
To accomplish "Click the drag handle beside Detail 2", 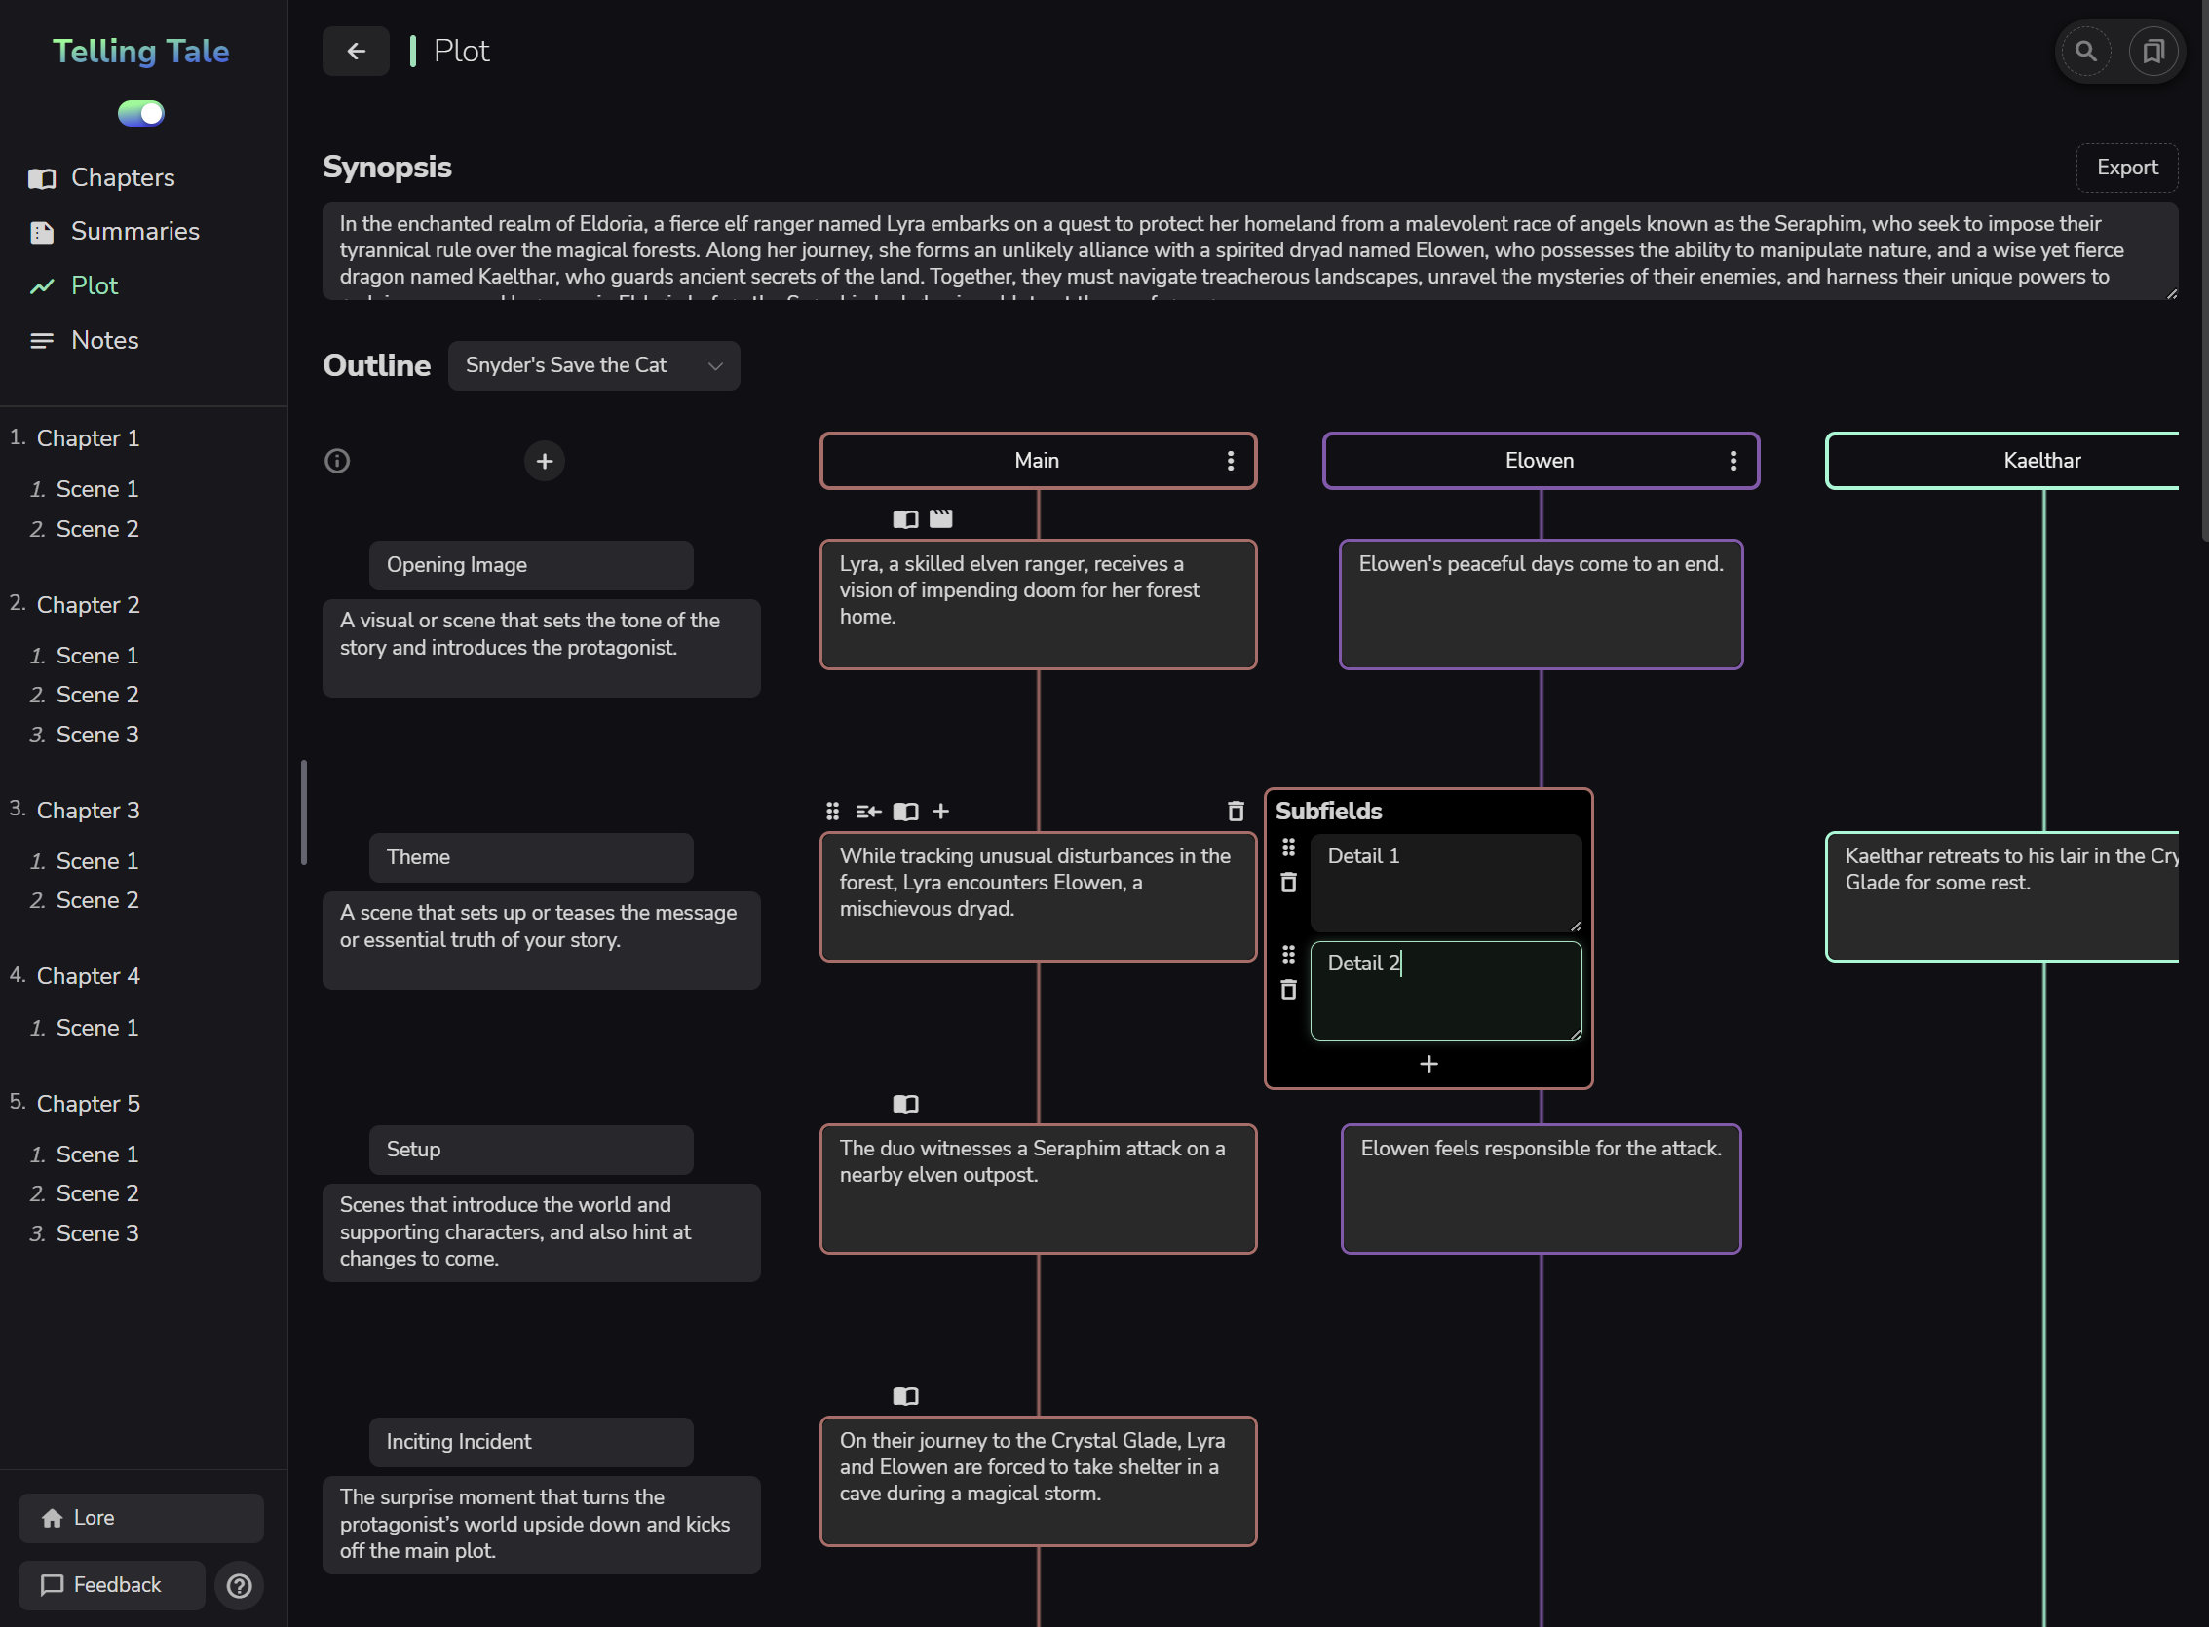I will pos(1288,955).
